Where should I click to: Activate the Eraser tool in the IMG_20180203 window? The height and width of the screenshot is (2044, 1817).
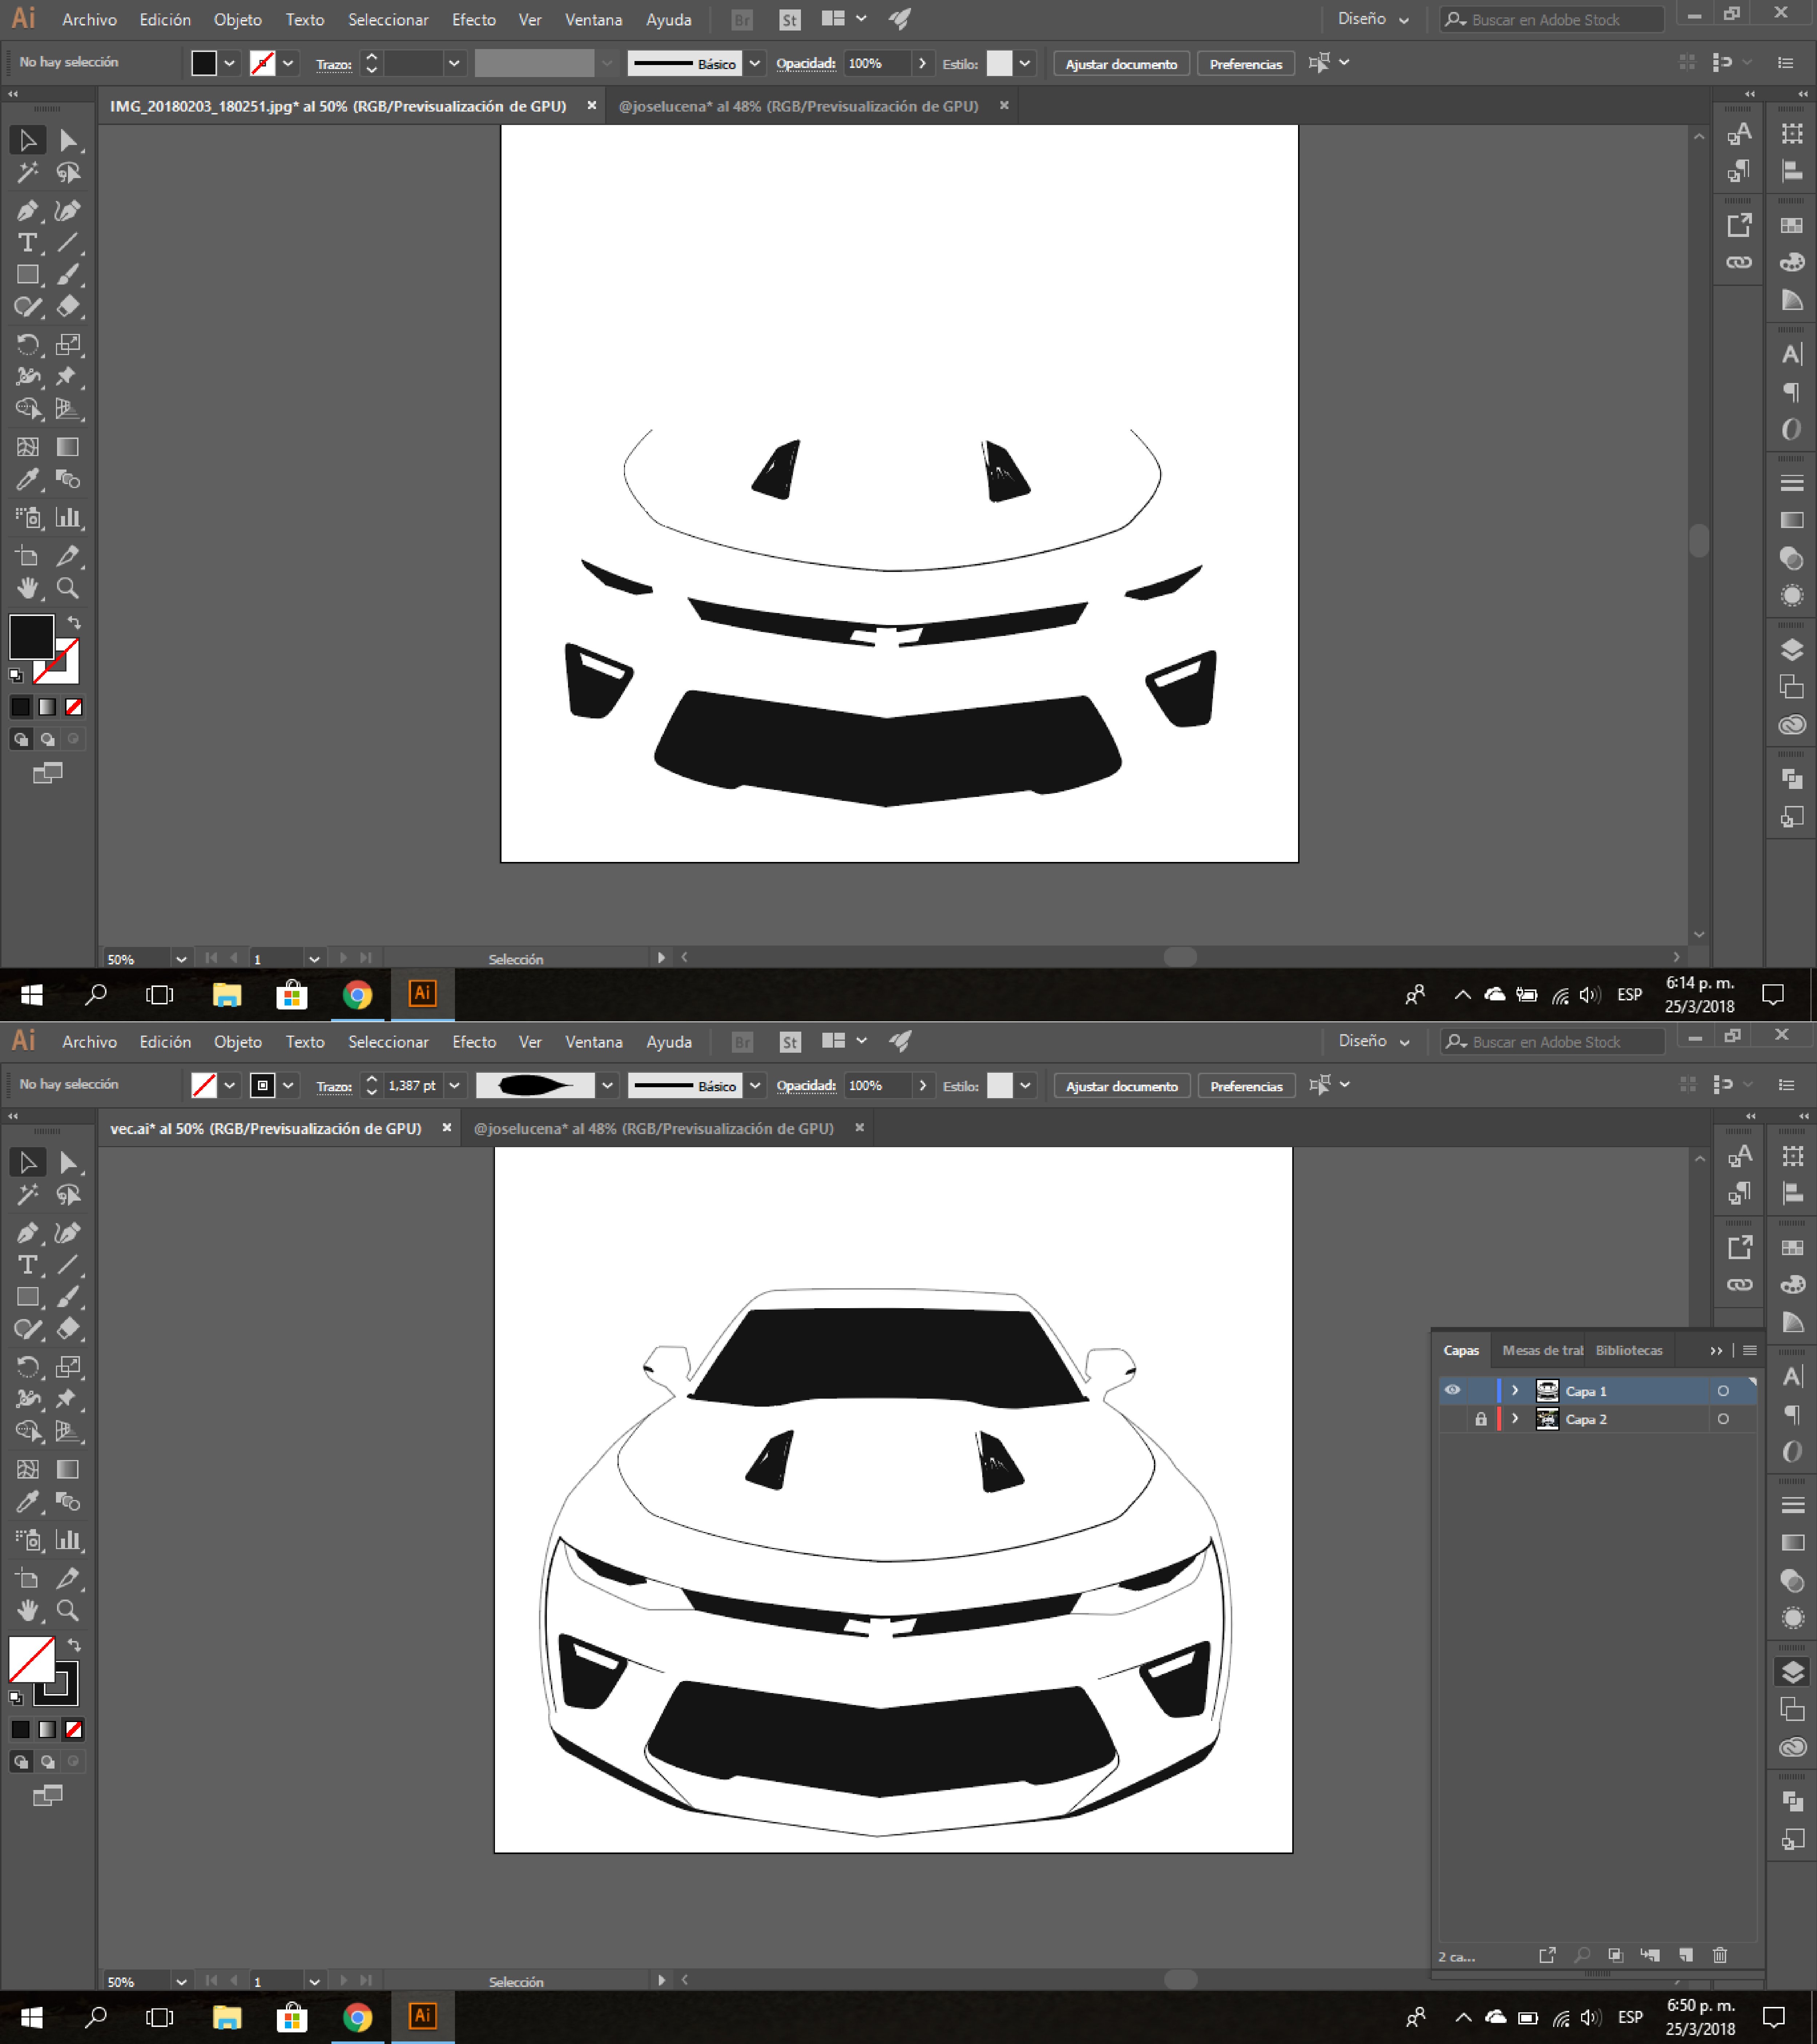point(68,307)
